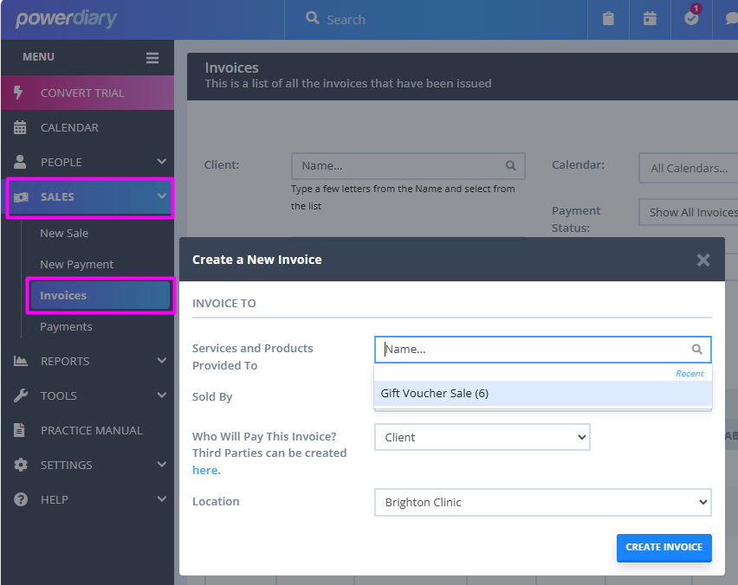738x585 pixels.
Task: Select Payments under Sales
Action: [66, 326]
